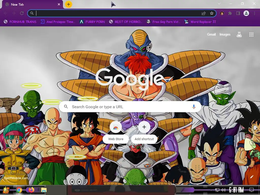
Task: Customize this page with the pencil icon
Action: point(252,177)
